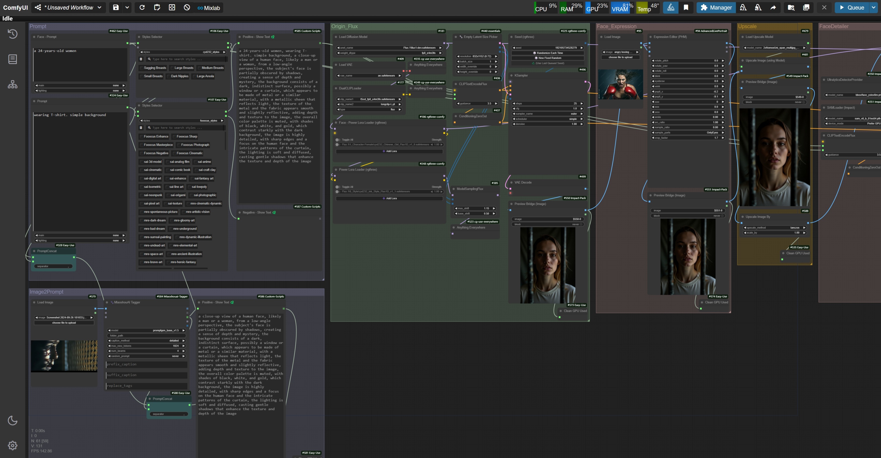Click the reset view icon in toolbar

tap(172, 8)
